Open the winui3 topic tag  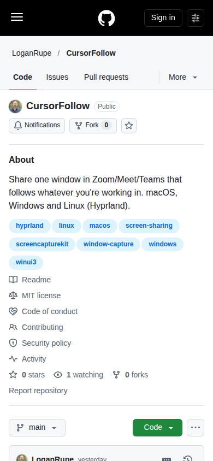[x=26, y=263]
